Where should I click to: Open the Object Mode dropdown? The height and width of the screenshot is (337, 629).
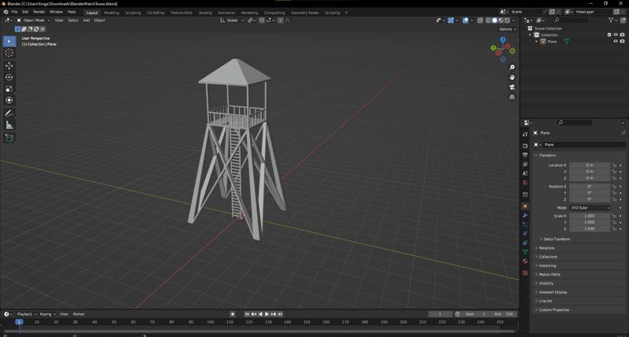pyautogui.click(x=34, y=20)
